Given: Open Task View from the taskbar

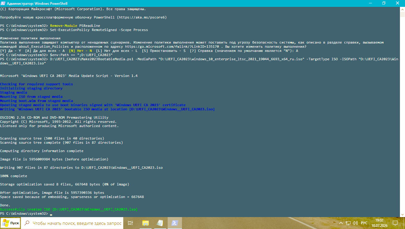Looking at the screenshot, I should (130, 223).
